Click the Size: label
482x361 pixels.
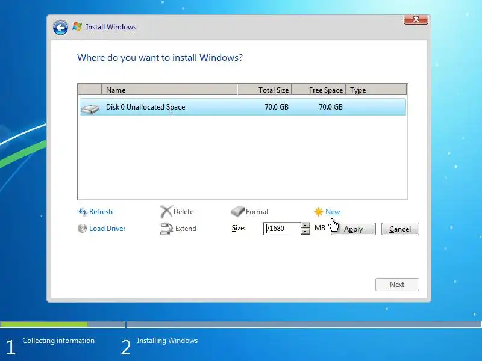pyautogui.click(x=239, y=228)
